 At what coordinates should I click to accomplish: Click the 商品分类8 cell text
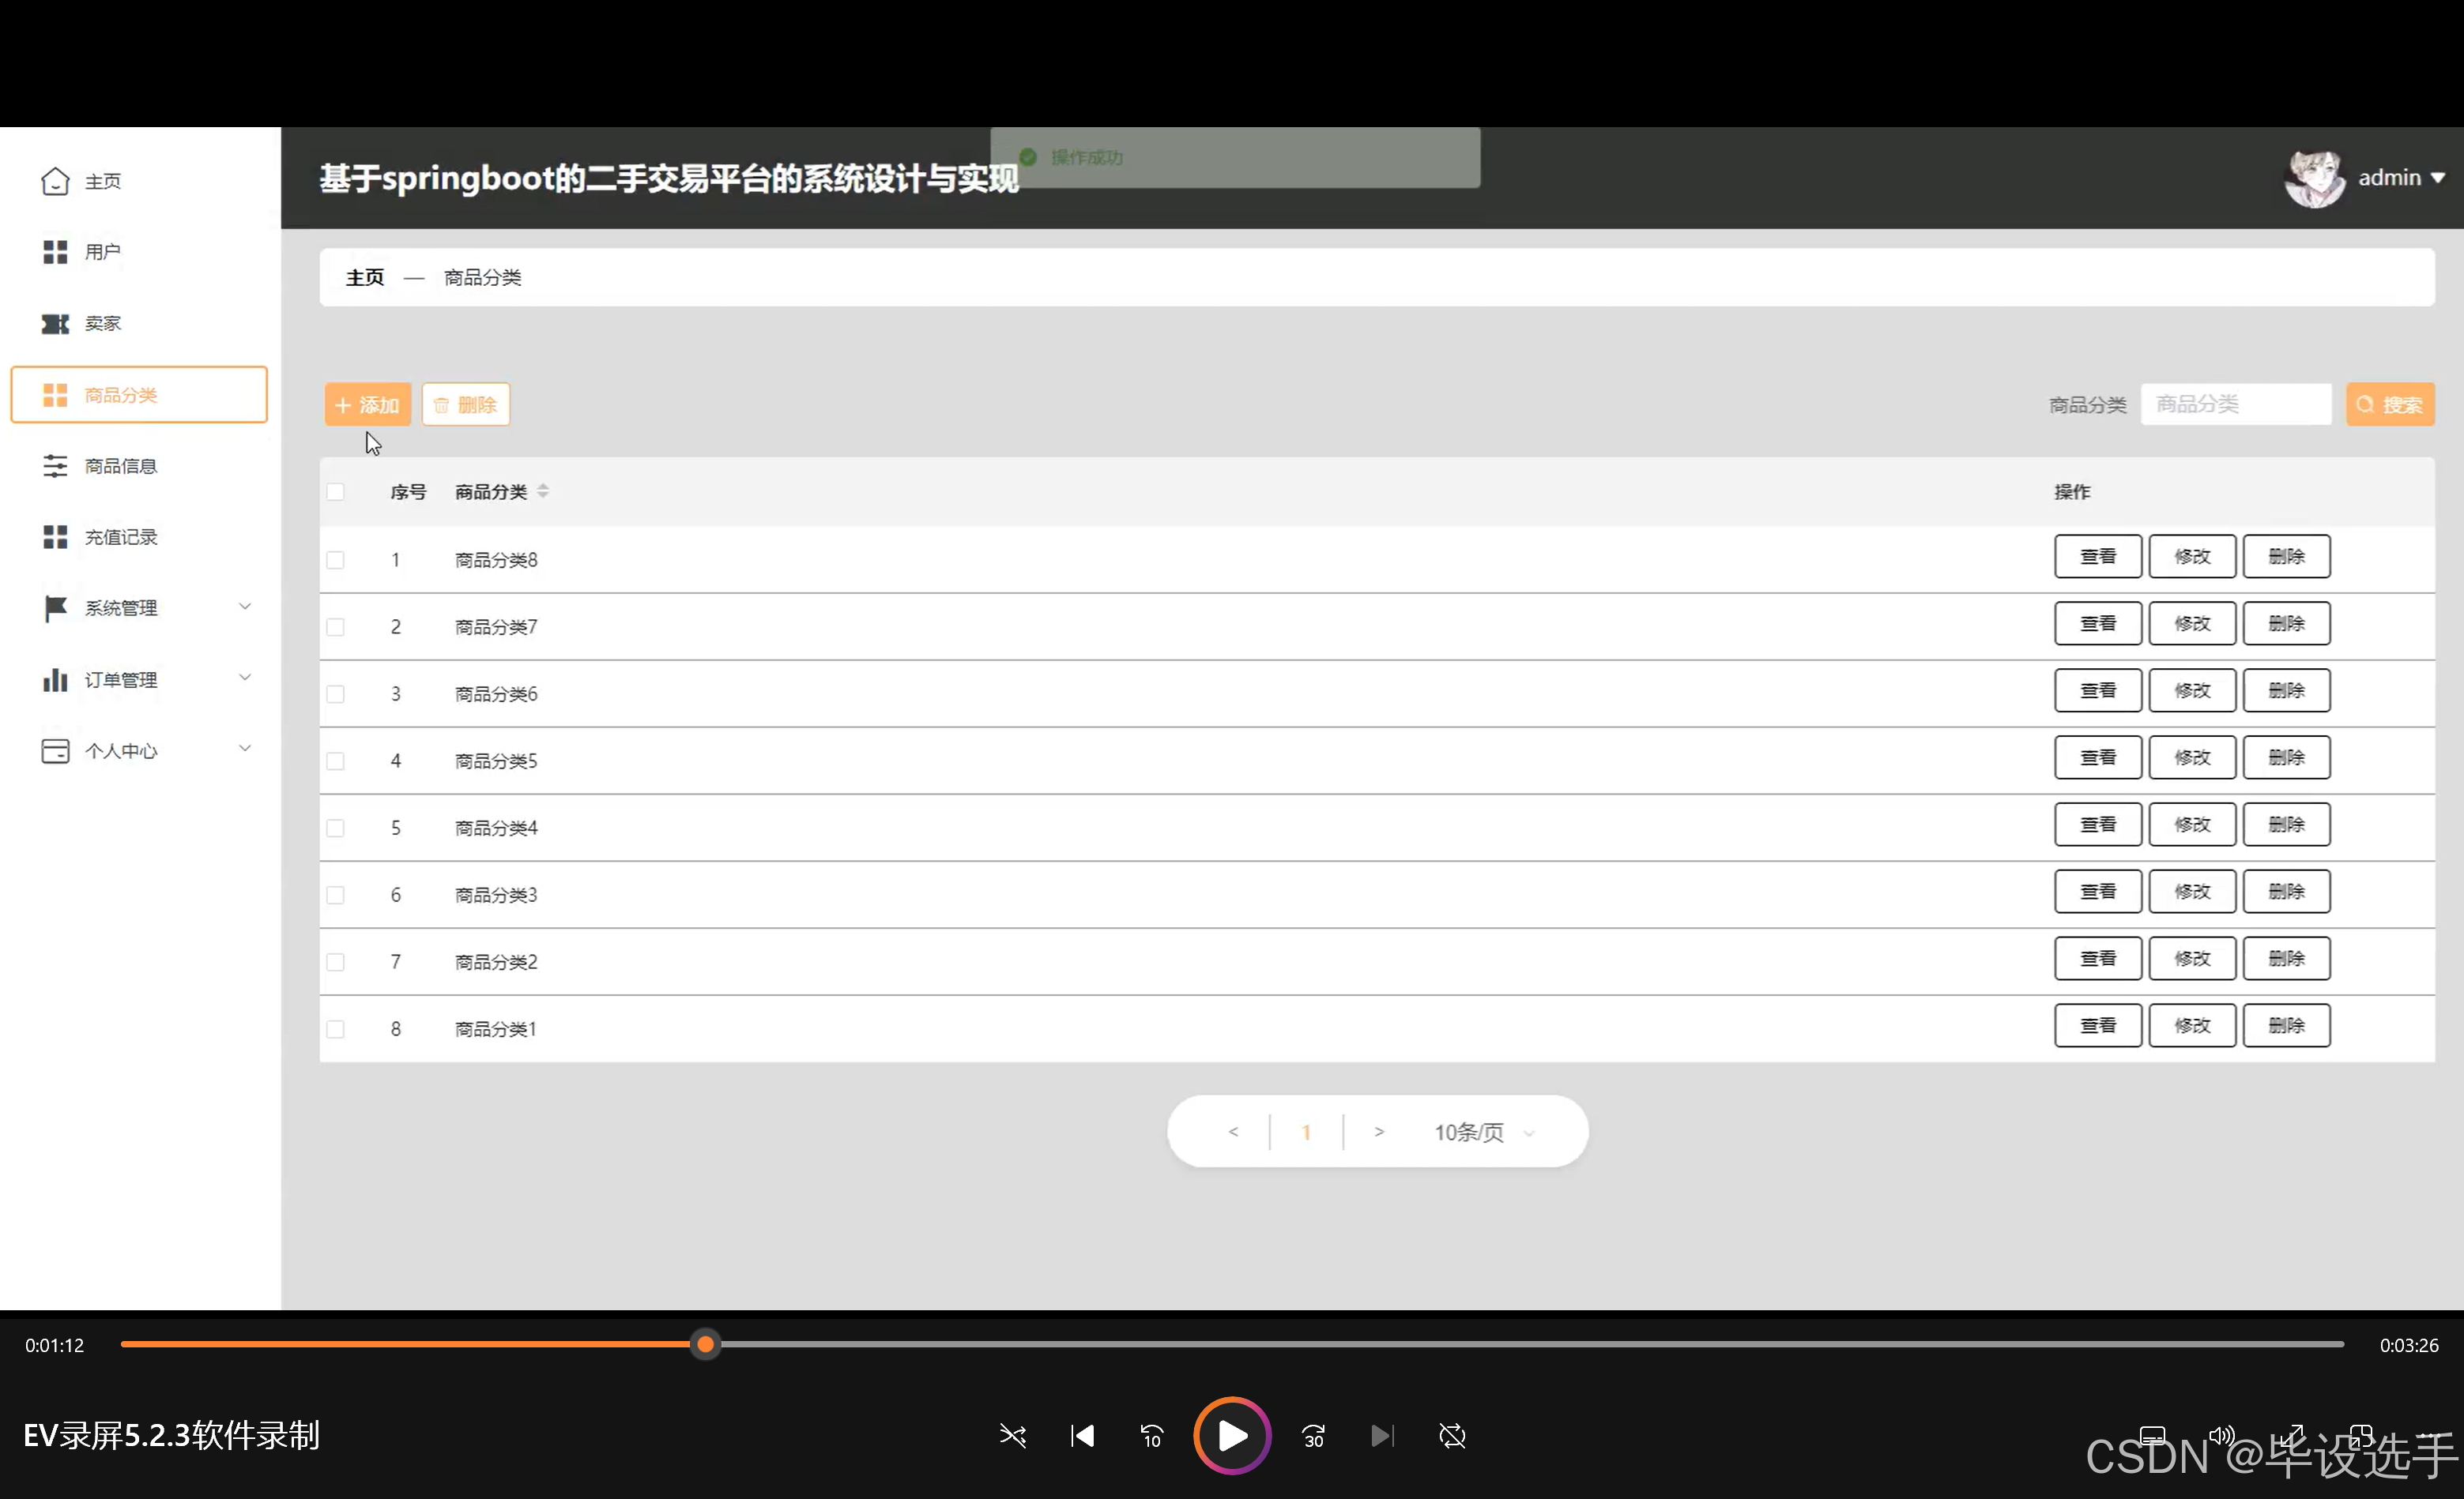point(496,560)
